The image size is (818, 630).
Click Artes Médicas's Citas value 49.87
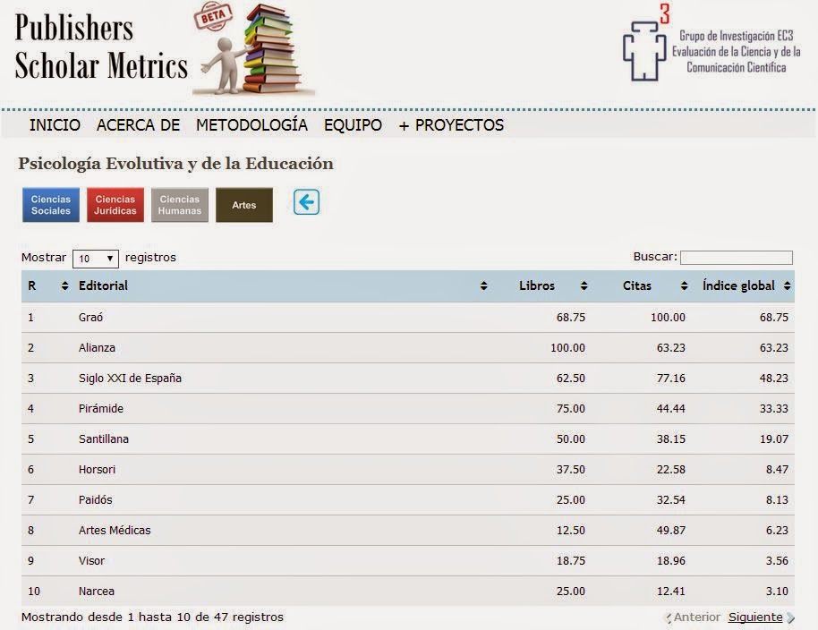[x=671, y=531]
